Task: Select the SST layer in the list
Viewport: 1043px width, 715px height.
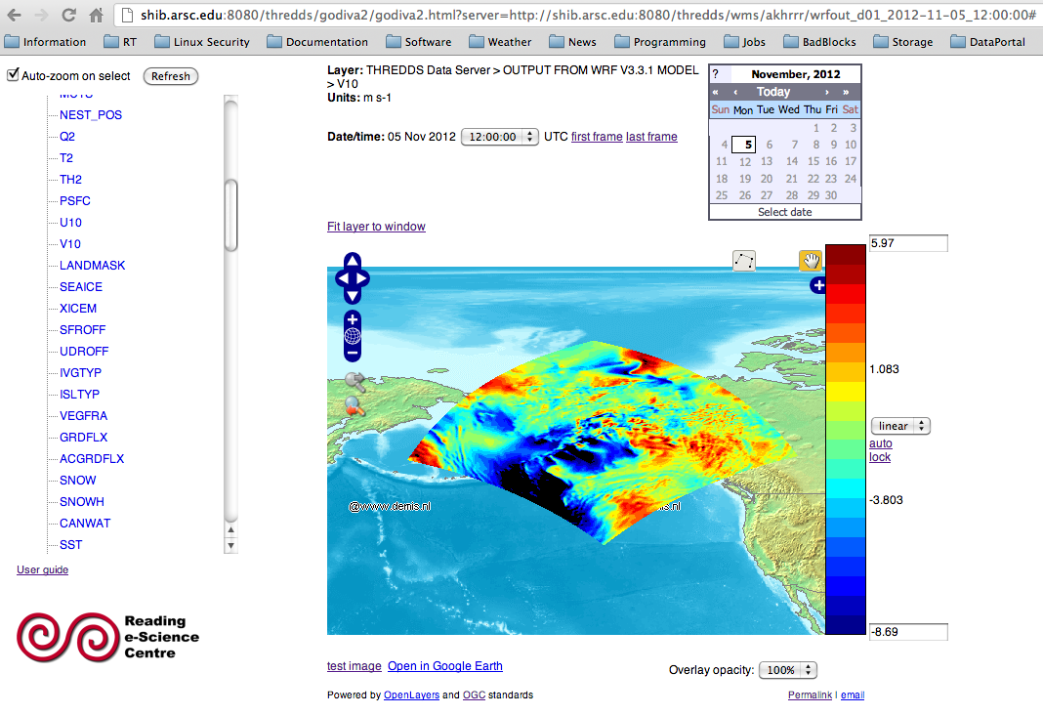Action: click(70, 544)
